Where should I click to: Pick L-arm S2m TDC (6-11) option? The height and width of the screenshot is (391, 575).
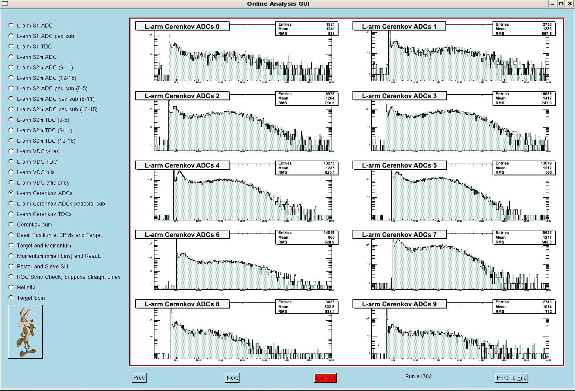(11, 130)
